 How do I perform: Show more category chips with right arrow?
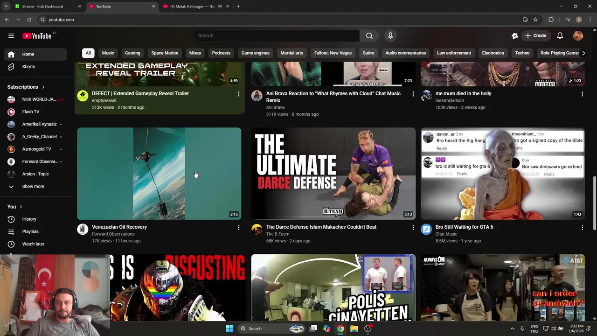click(x=583, y=53)
